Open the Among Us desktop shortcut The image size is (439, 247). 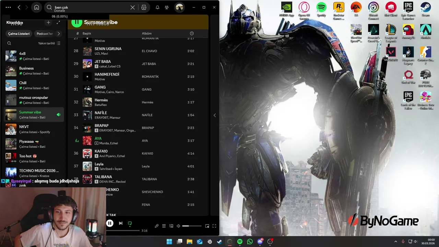[x=408, y=32]
